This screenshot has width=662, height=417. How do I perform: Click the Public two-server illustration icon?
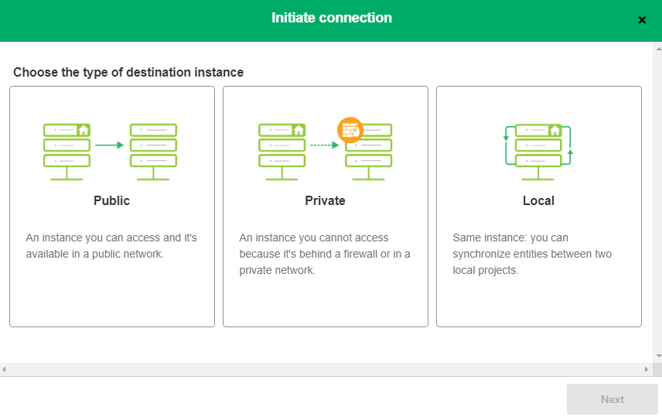point(110,152)
